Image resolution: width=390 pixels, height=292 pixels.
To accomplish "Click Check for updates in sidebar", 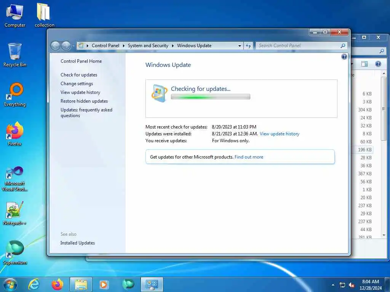I will [79, 75].
